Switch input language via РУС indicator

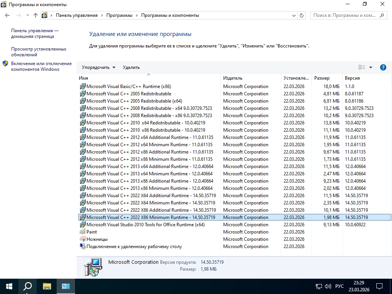(x=340, y=286)
